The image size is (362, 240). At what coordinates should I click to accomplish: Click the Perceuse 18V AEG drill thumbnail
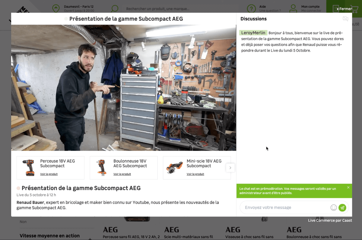click(28, 168)
